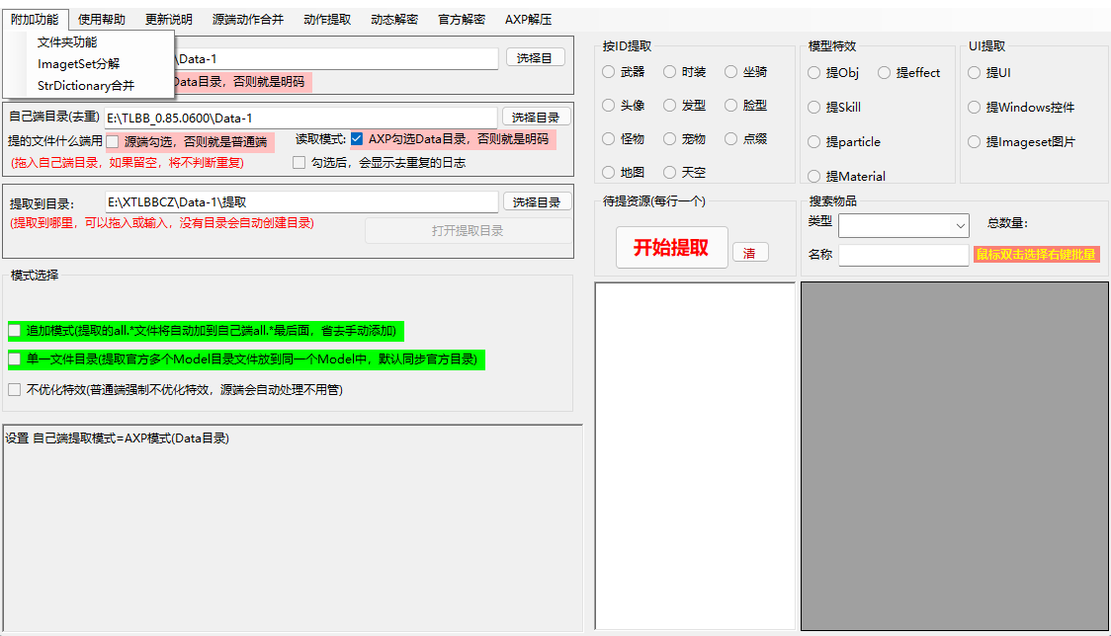Select the 时装 radio option

coord(670,72)
